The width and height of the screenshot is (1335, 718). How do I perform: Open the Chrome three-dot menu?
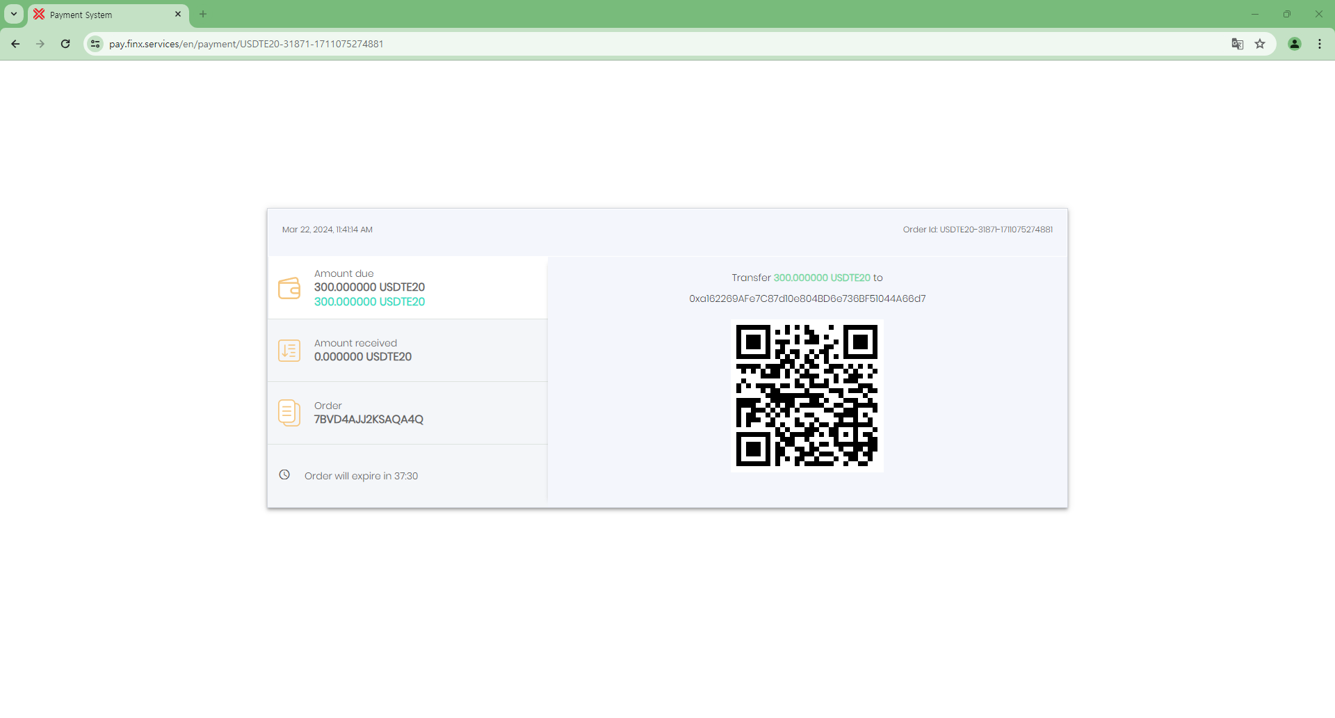point(1319,44)
